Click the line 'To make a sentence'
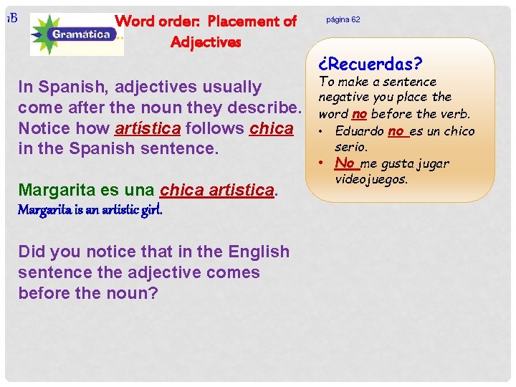 (378, 82)
